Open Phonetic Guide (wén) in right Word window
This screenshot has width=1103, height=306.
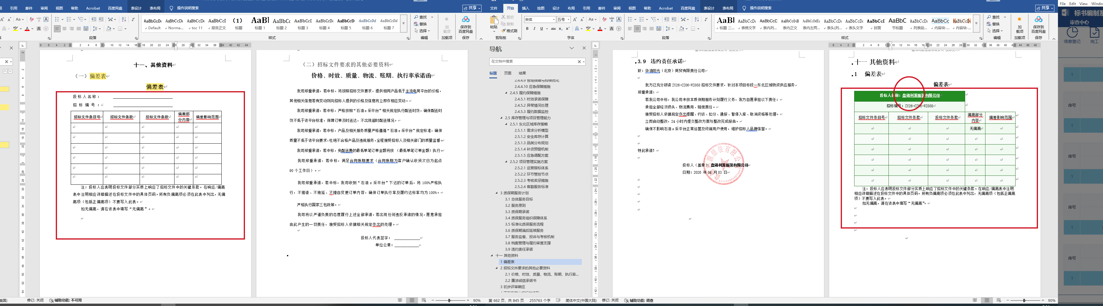click(x=611, y=20)
